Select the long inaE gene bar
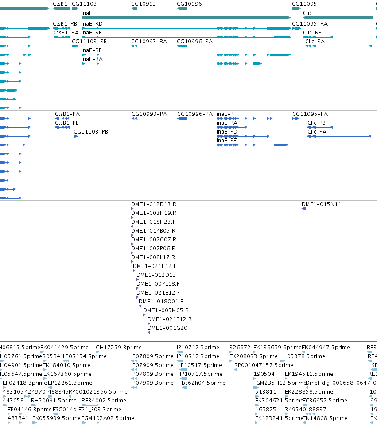 click(x=186, y=18)
